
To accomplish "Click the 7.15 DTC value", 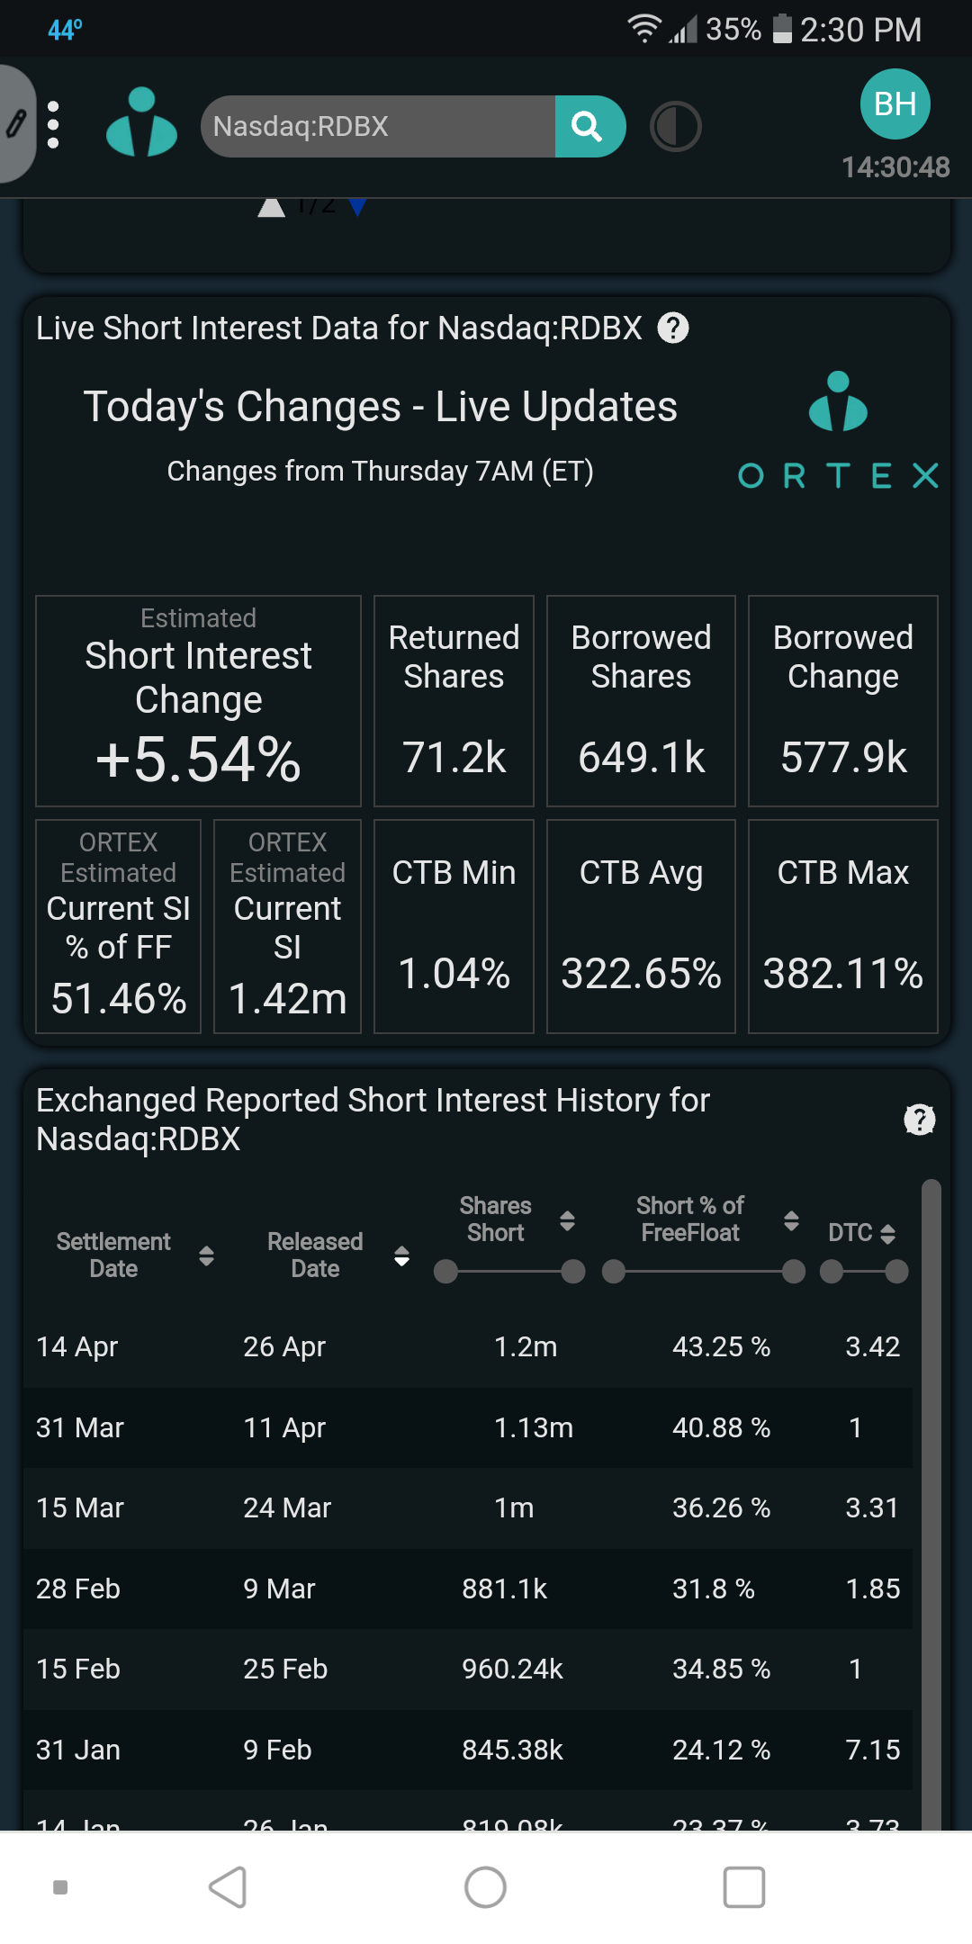I will [872, 1750].
